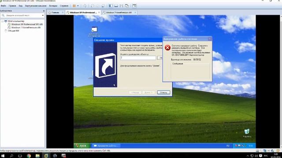The width and height of the screenshot is (282, 158).
Task: Open the Правка menu
Action: coord(12,6)
